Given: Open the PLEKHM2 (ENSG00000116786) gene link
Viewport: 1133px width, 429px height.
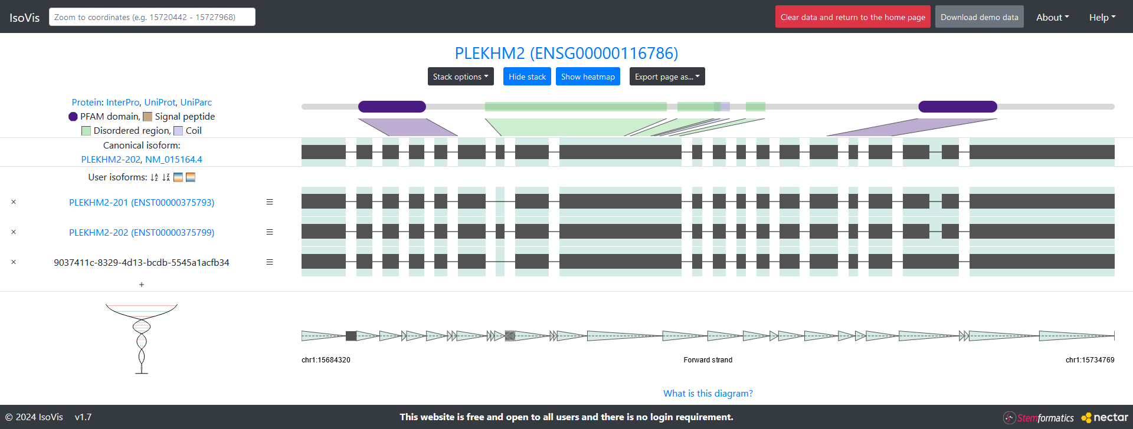Looking at the screenshot, I should pos(566,53).
